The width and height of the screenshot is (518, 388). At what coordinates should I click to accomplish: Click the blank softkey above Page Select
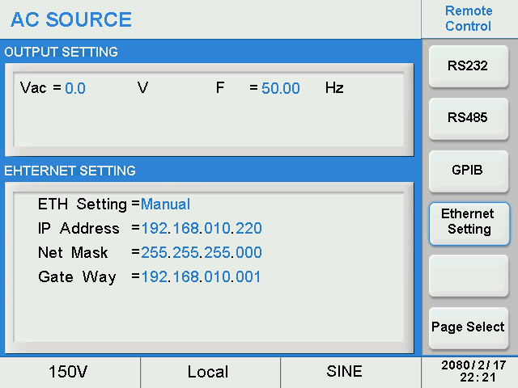468,275
